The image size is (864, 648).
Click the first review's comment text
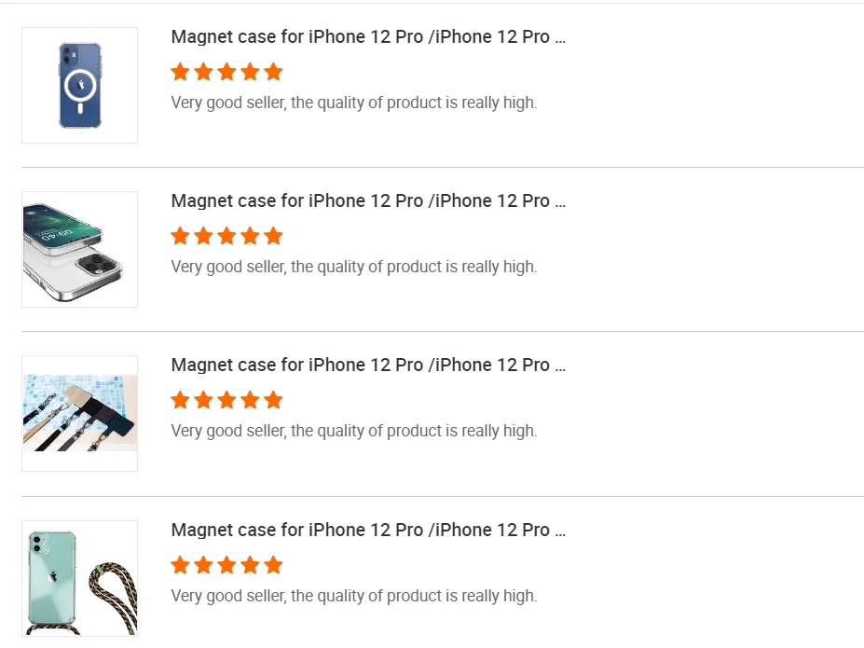tap(354, 103)
